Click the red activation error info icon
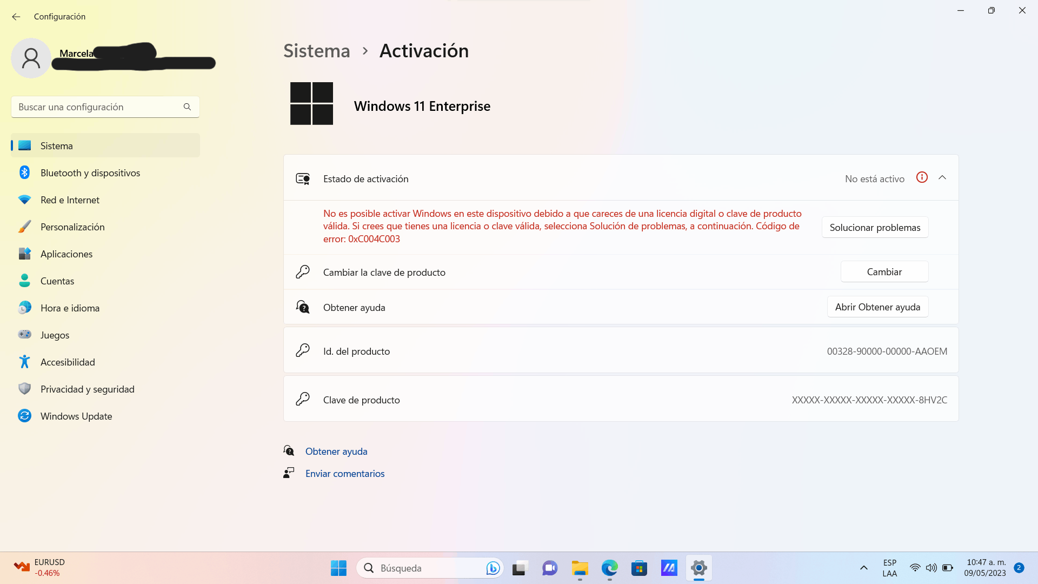 [922, 177]
